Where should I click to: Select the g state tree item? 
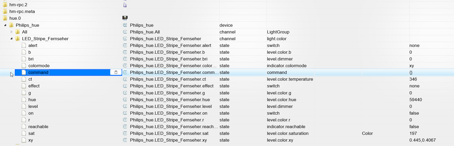click(x=30, y=93)
